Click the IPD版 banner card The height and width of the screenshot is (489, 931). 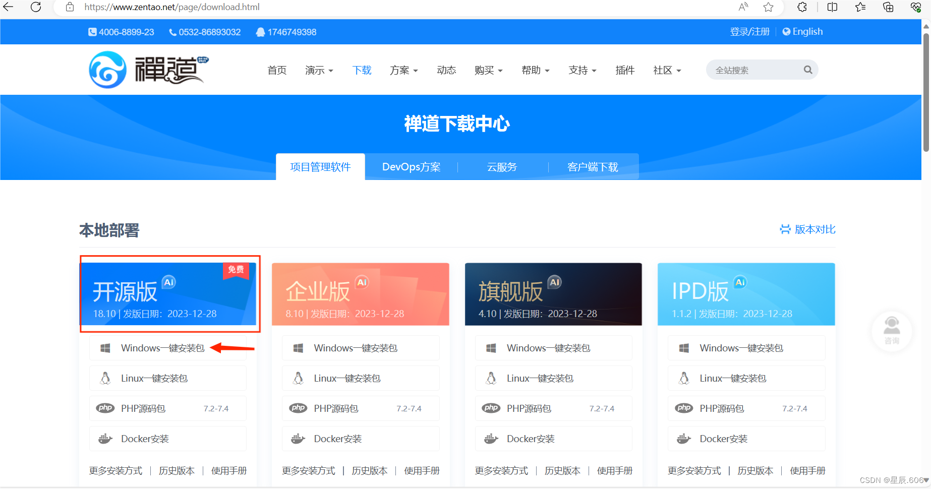point(746,294)
